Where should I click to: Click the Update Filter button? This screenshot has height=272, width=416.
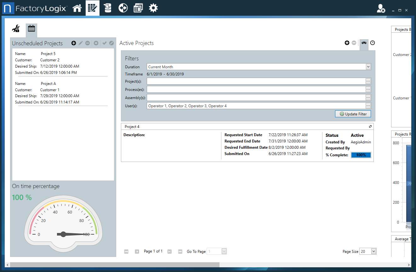pyautogui.click(x=353, y=114)
